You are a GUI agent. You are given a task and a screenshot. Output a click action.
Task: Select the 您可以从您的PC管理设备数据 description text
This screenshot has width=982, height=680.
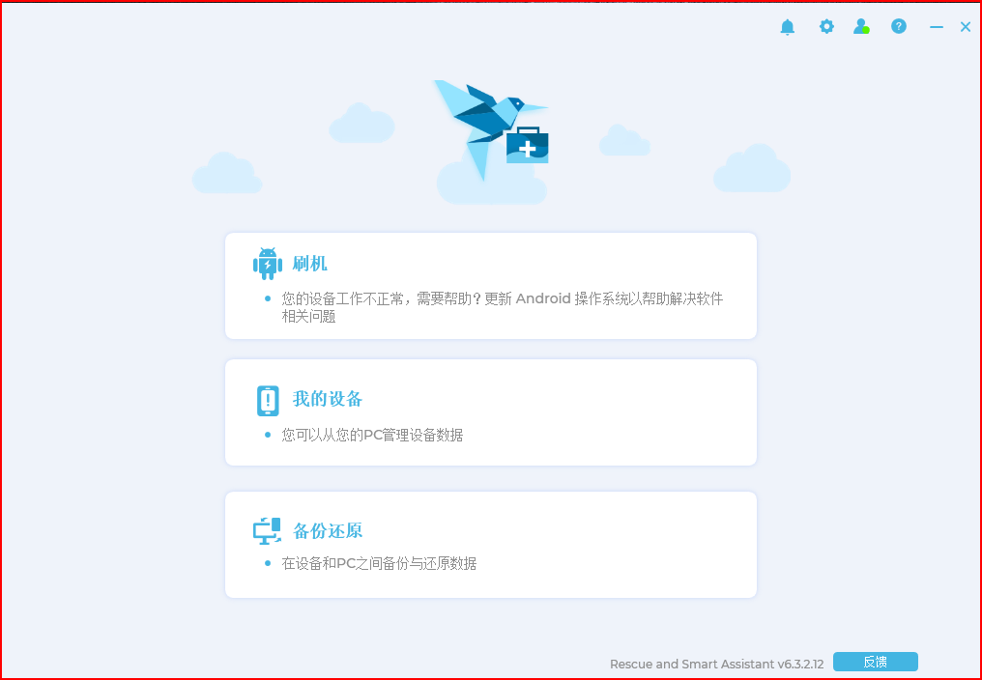point(373,435)
